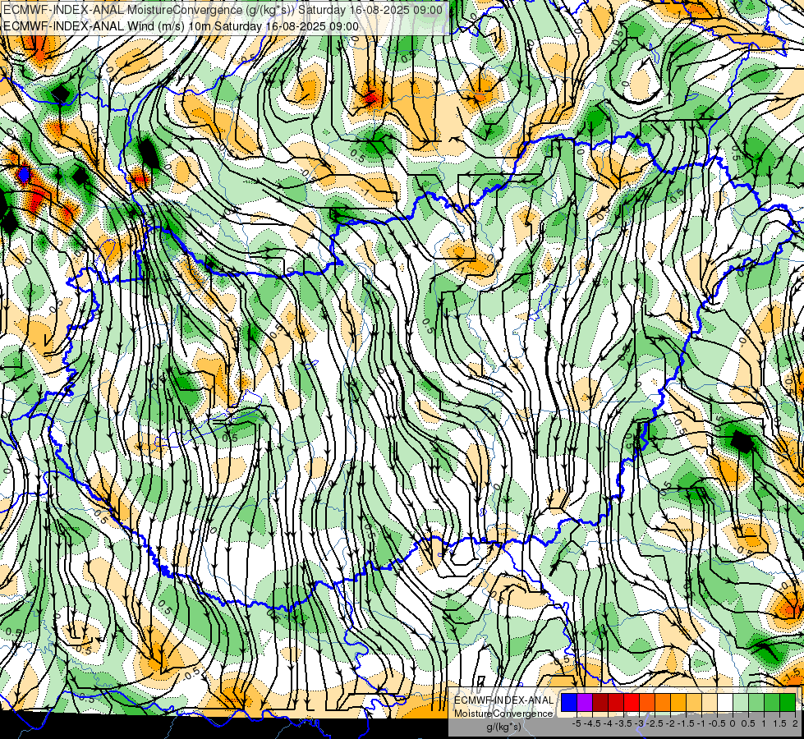Select the light green swatch between 0.5 and 1
Viewport: 804px width, 739px height.
756,702
